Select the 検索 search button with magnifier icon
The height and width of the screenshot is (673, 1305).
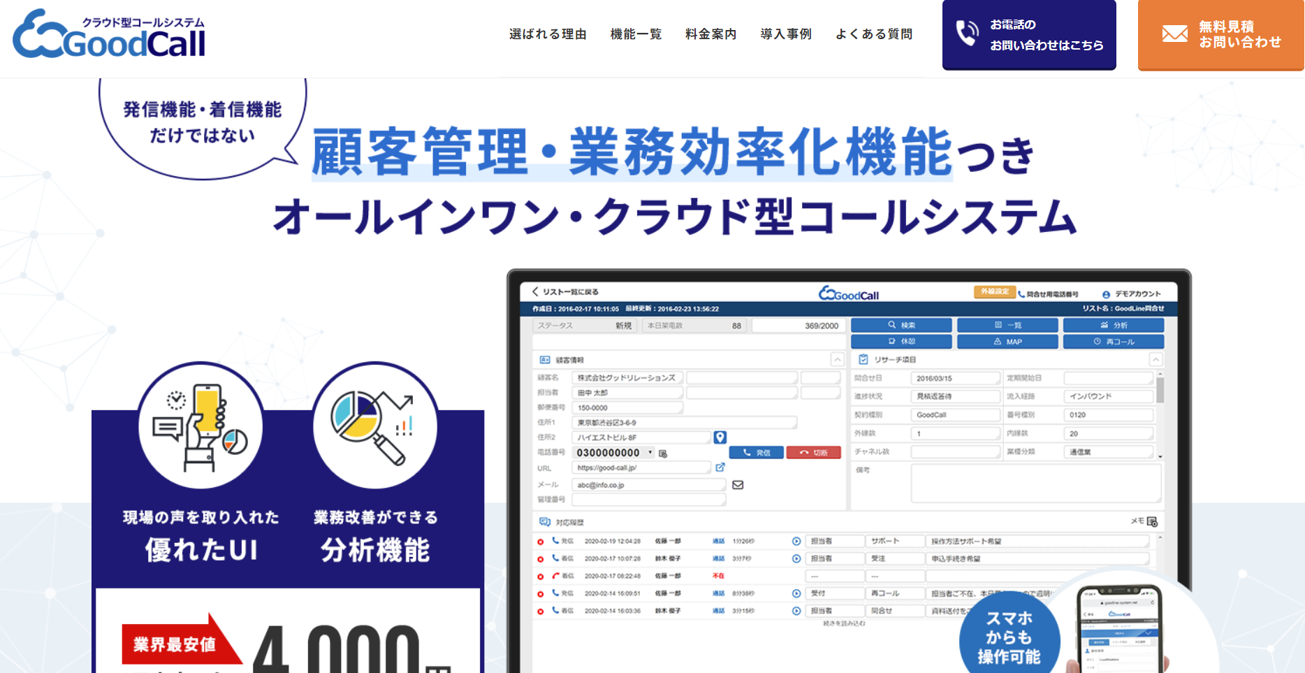point(901,324)
